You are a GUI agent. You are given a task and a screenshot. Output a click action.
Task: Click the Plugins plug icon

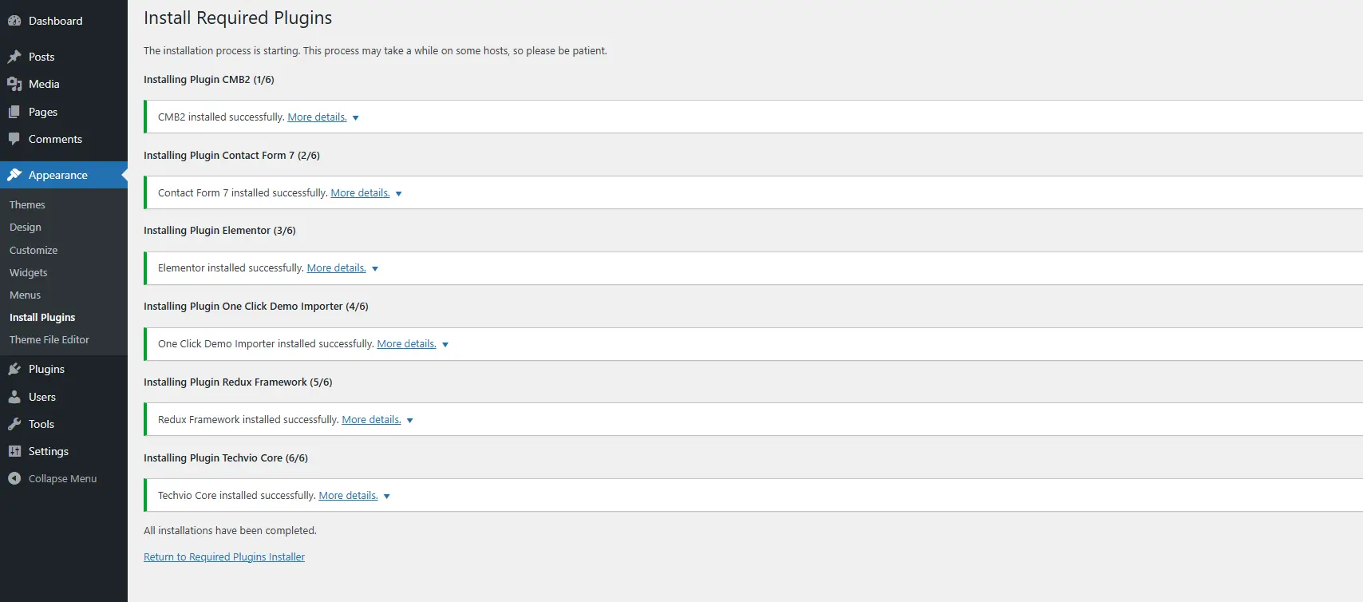[14, 369]
